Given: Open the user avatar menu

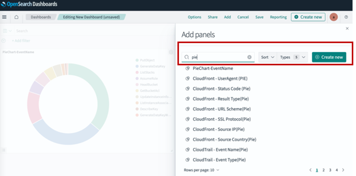Looking at the screenshot, I should pos(334,17).
